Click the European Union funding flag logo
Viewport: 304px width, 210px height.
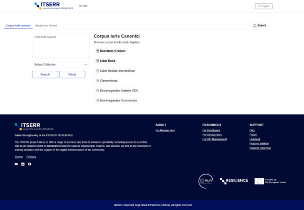point(270,181)
